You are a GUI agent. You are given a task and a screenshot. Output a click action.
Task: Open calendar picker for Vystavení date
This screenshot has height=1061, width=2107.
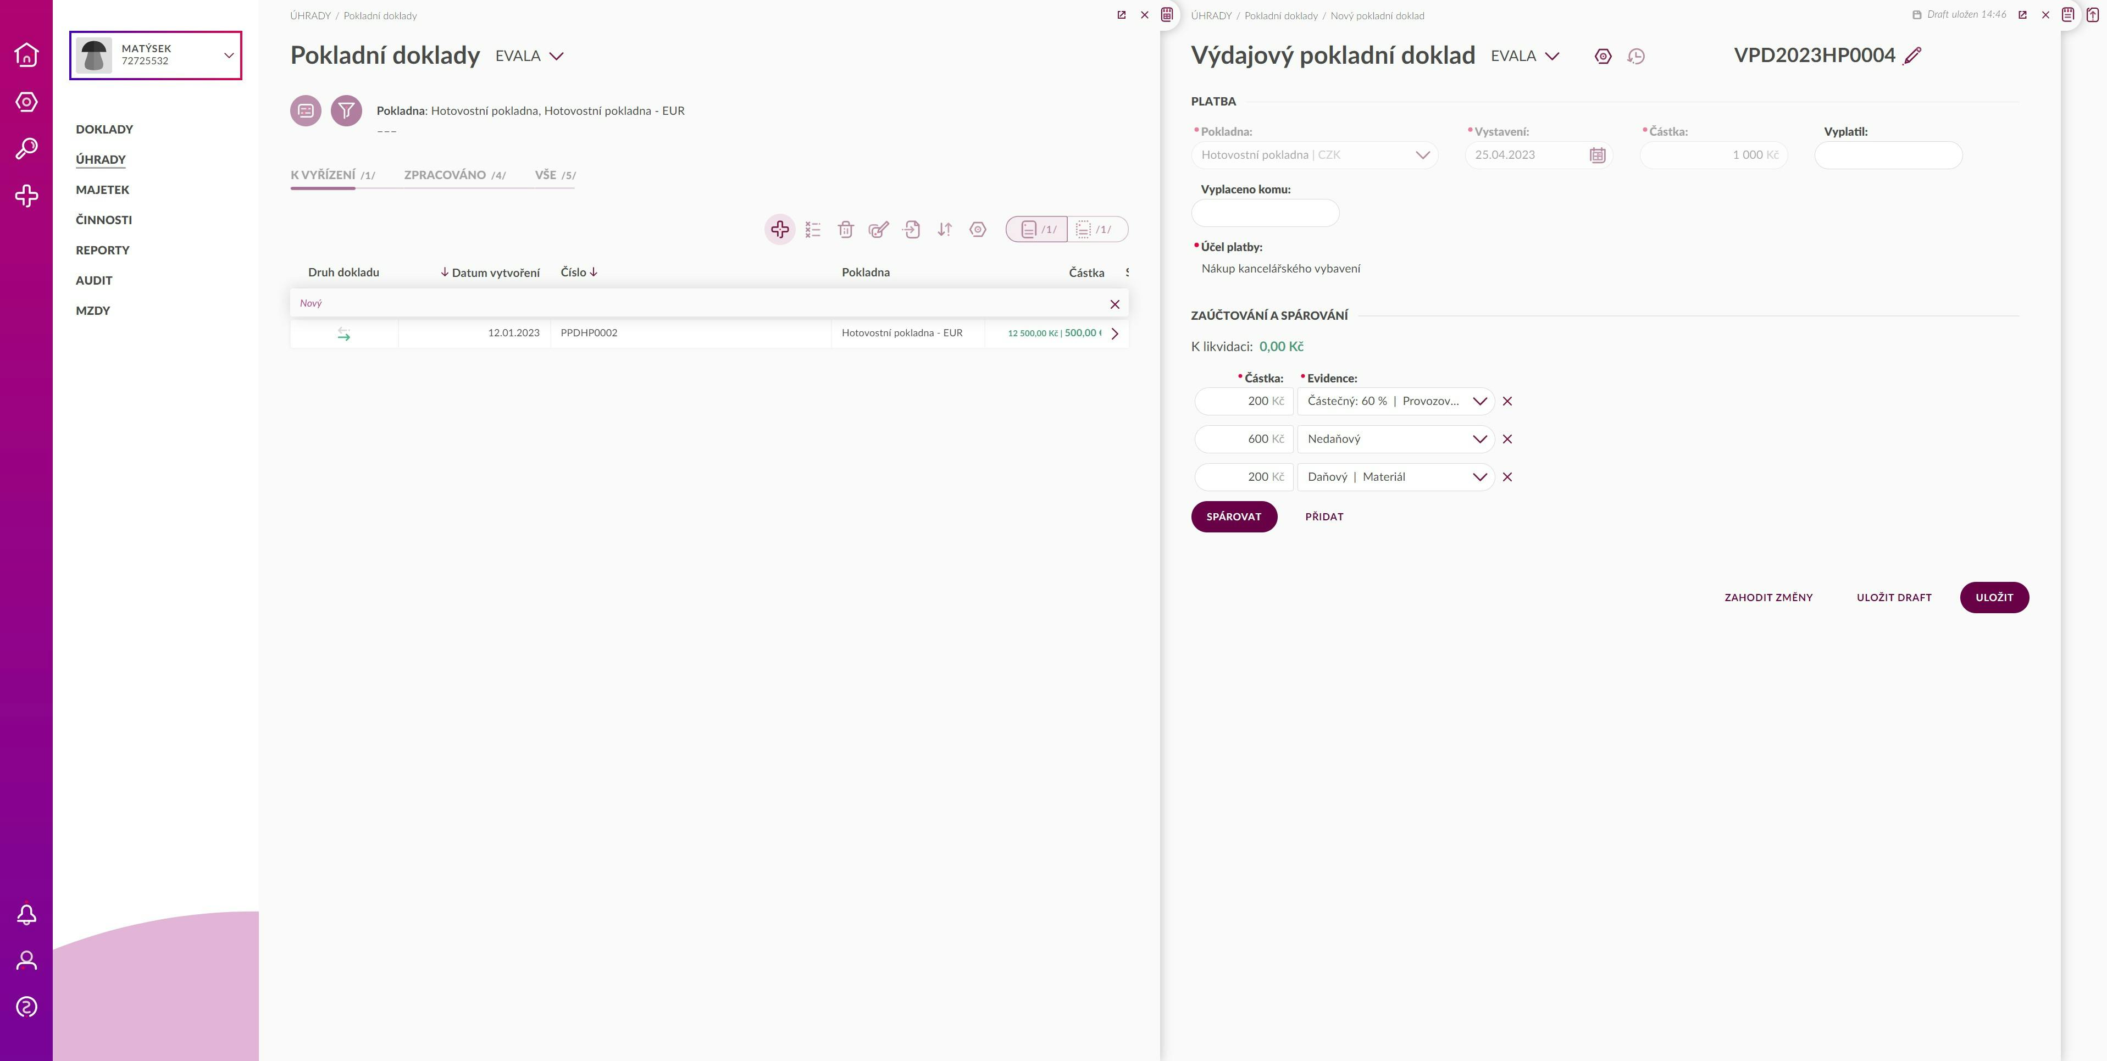(x=1598, y=155)
